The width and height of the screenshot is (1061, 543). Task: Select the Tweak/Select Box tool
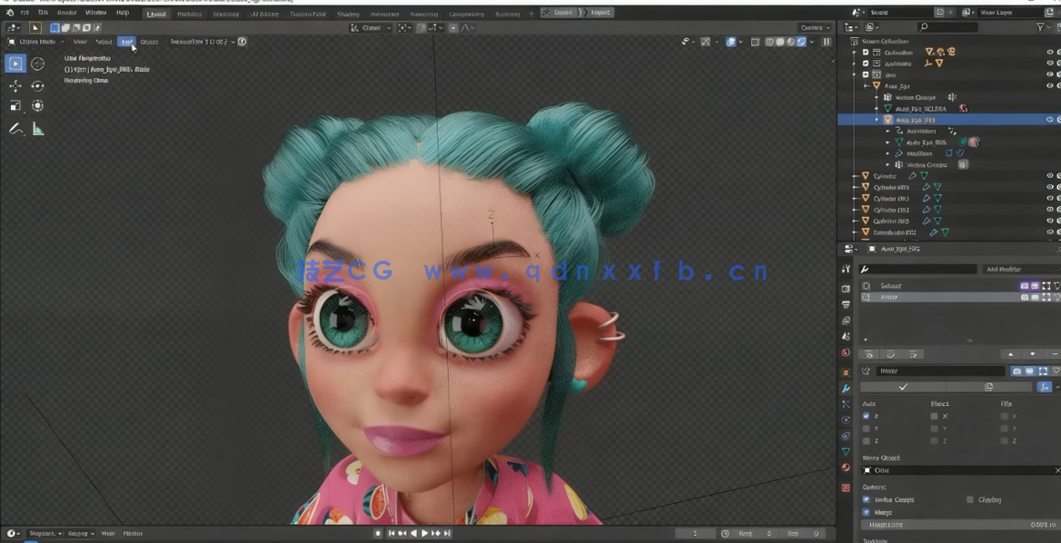[x=15, y=63]
